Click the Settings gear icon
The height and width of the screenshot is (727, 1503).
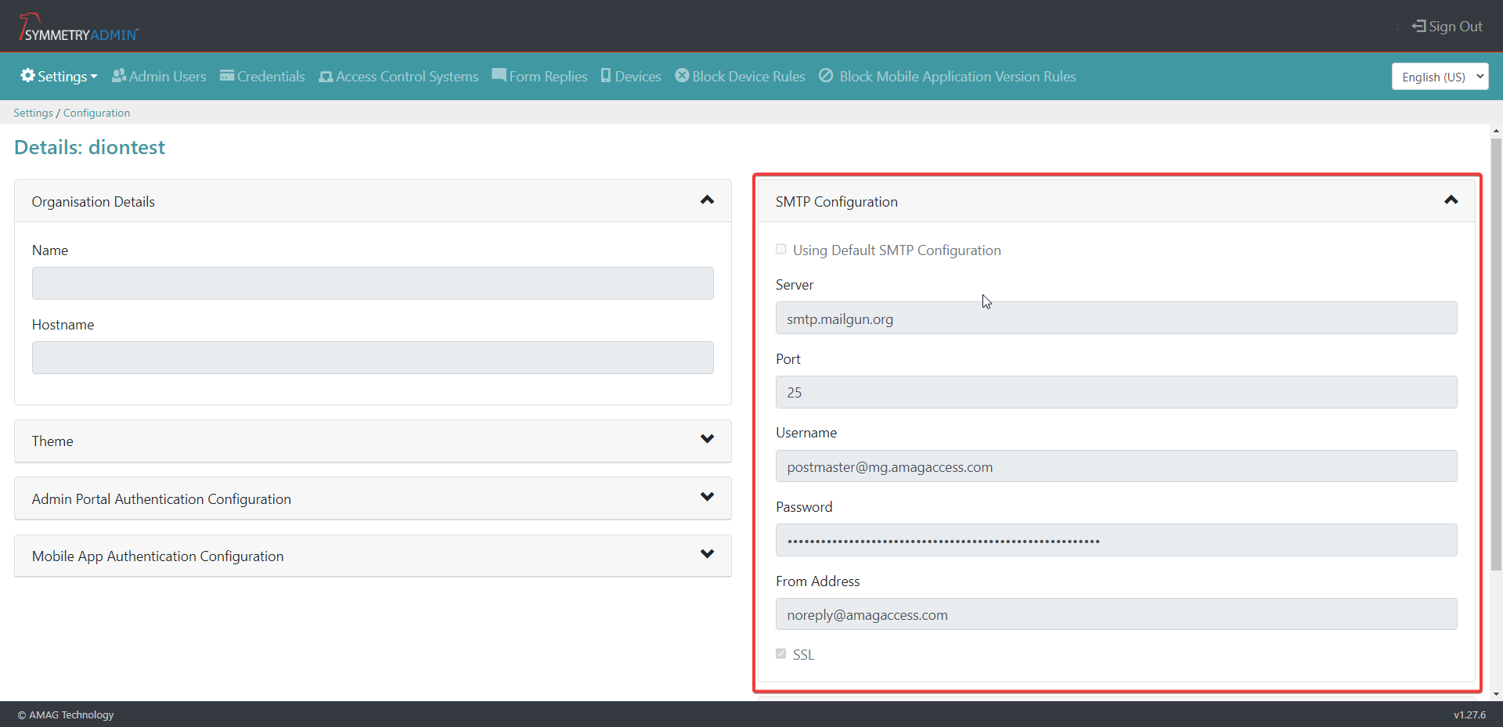click(27, 75)
